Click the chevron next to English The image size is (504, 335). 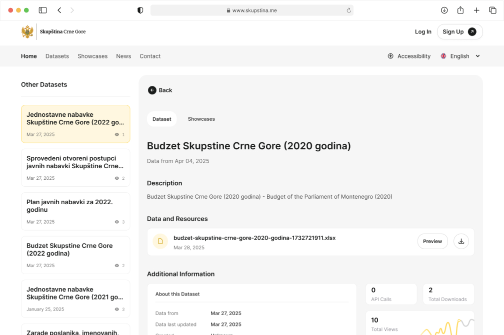point(477,56)
